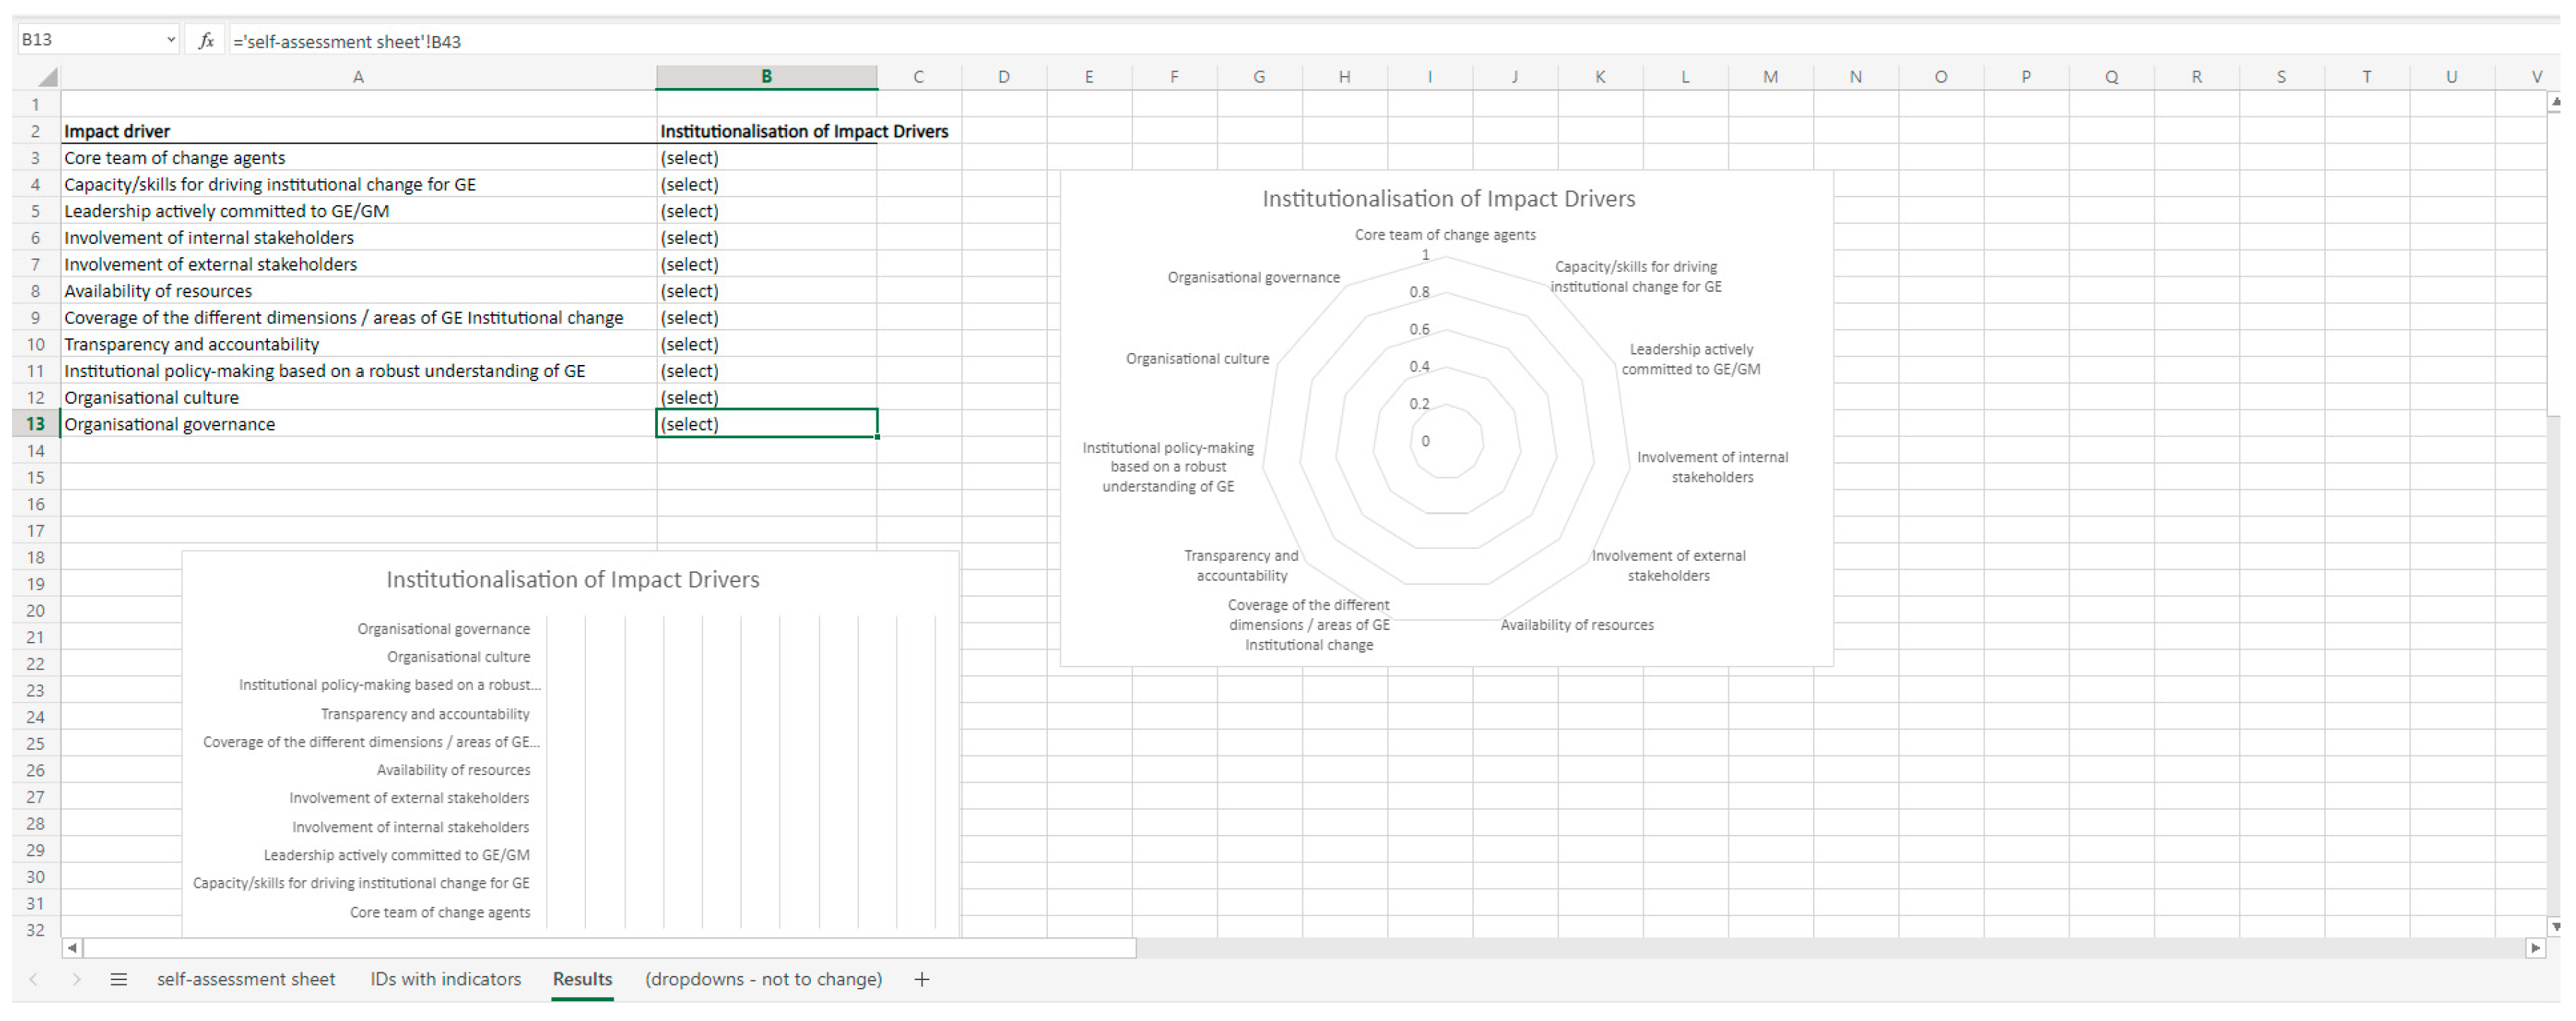Open the dropdowns - not to change tab
The image size is (2576, 1021).
tap(763, 980)
